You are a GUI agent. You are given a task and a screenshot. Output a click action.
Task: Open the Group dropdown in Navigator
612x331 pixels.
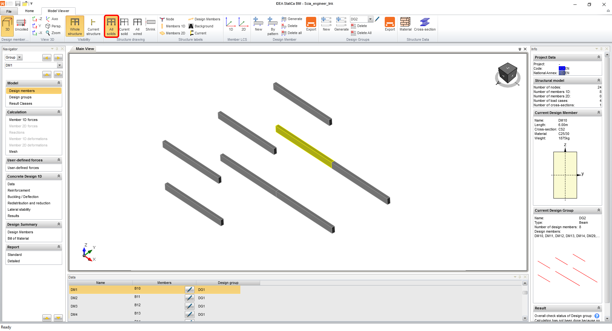pos(19,57)
